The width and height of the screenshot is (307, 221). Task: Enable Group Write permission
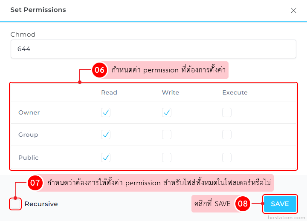(x=167, y=135)
